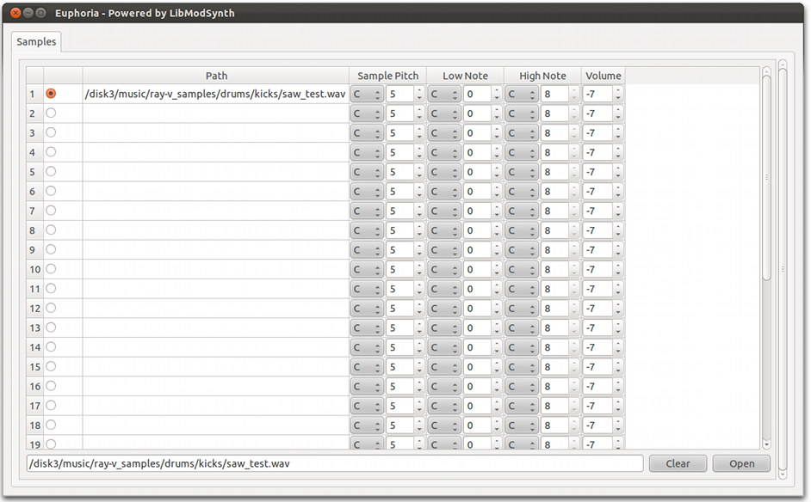Click the Clear button
This screenshot has width=811, height=502.
tap(678, 463)
